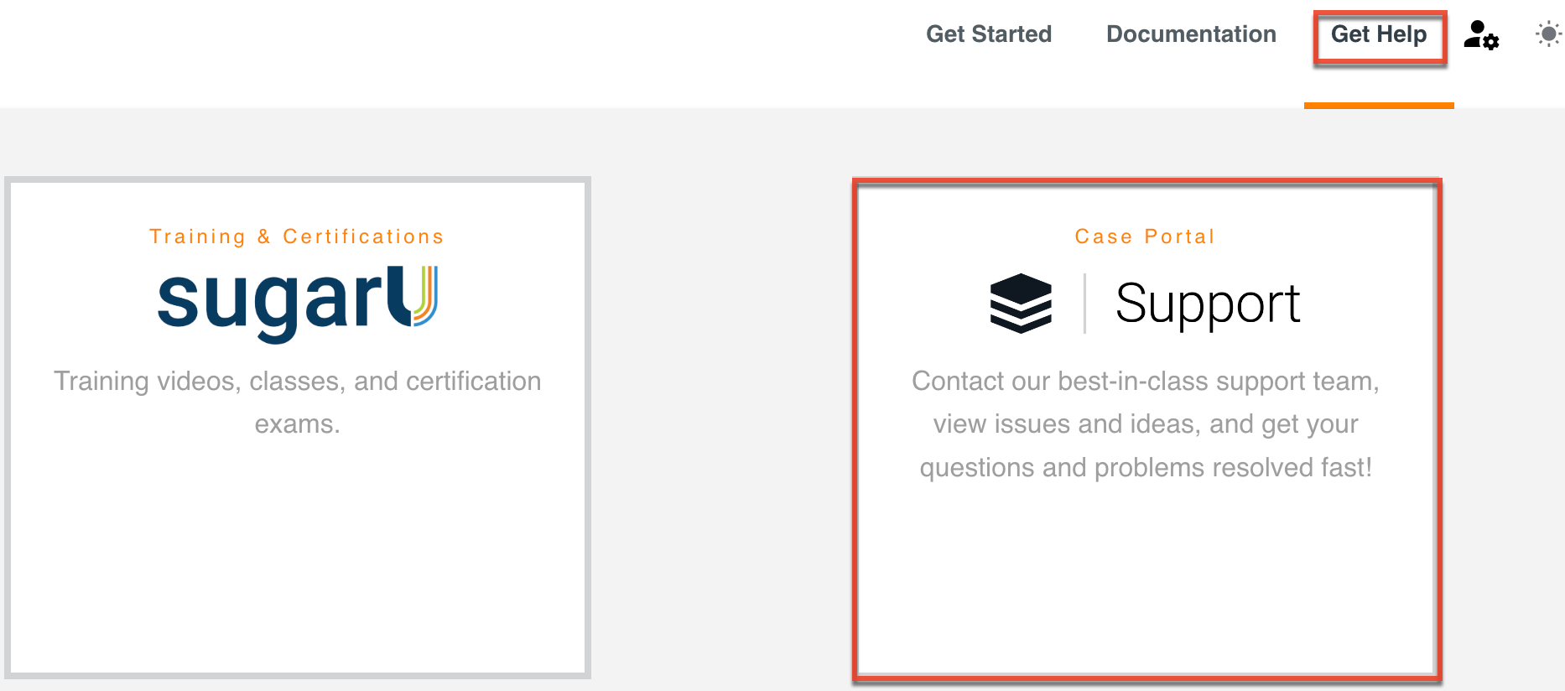Open the Get Started menu item
Image resolution: width=1565 pixels, height=691 pixels.
tap(988, 34)
